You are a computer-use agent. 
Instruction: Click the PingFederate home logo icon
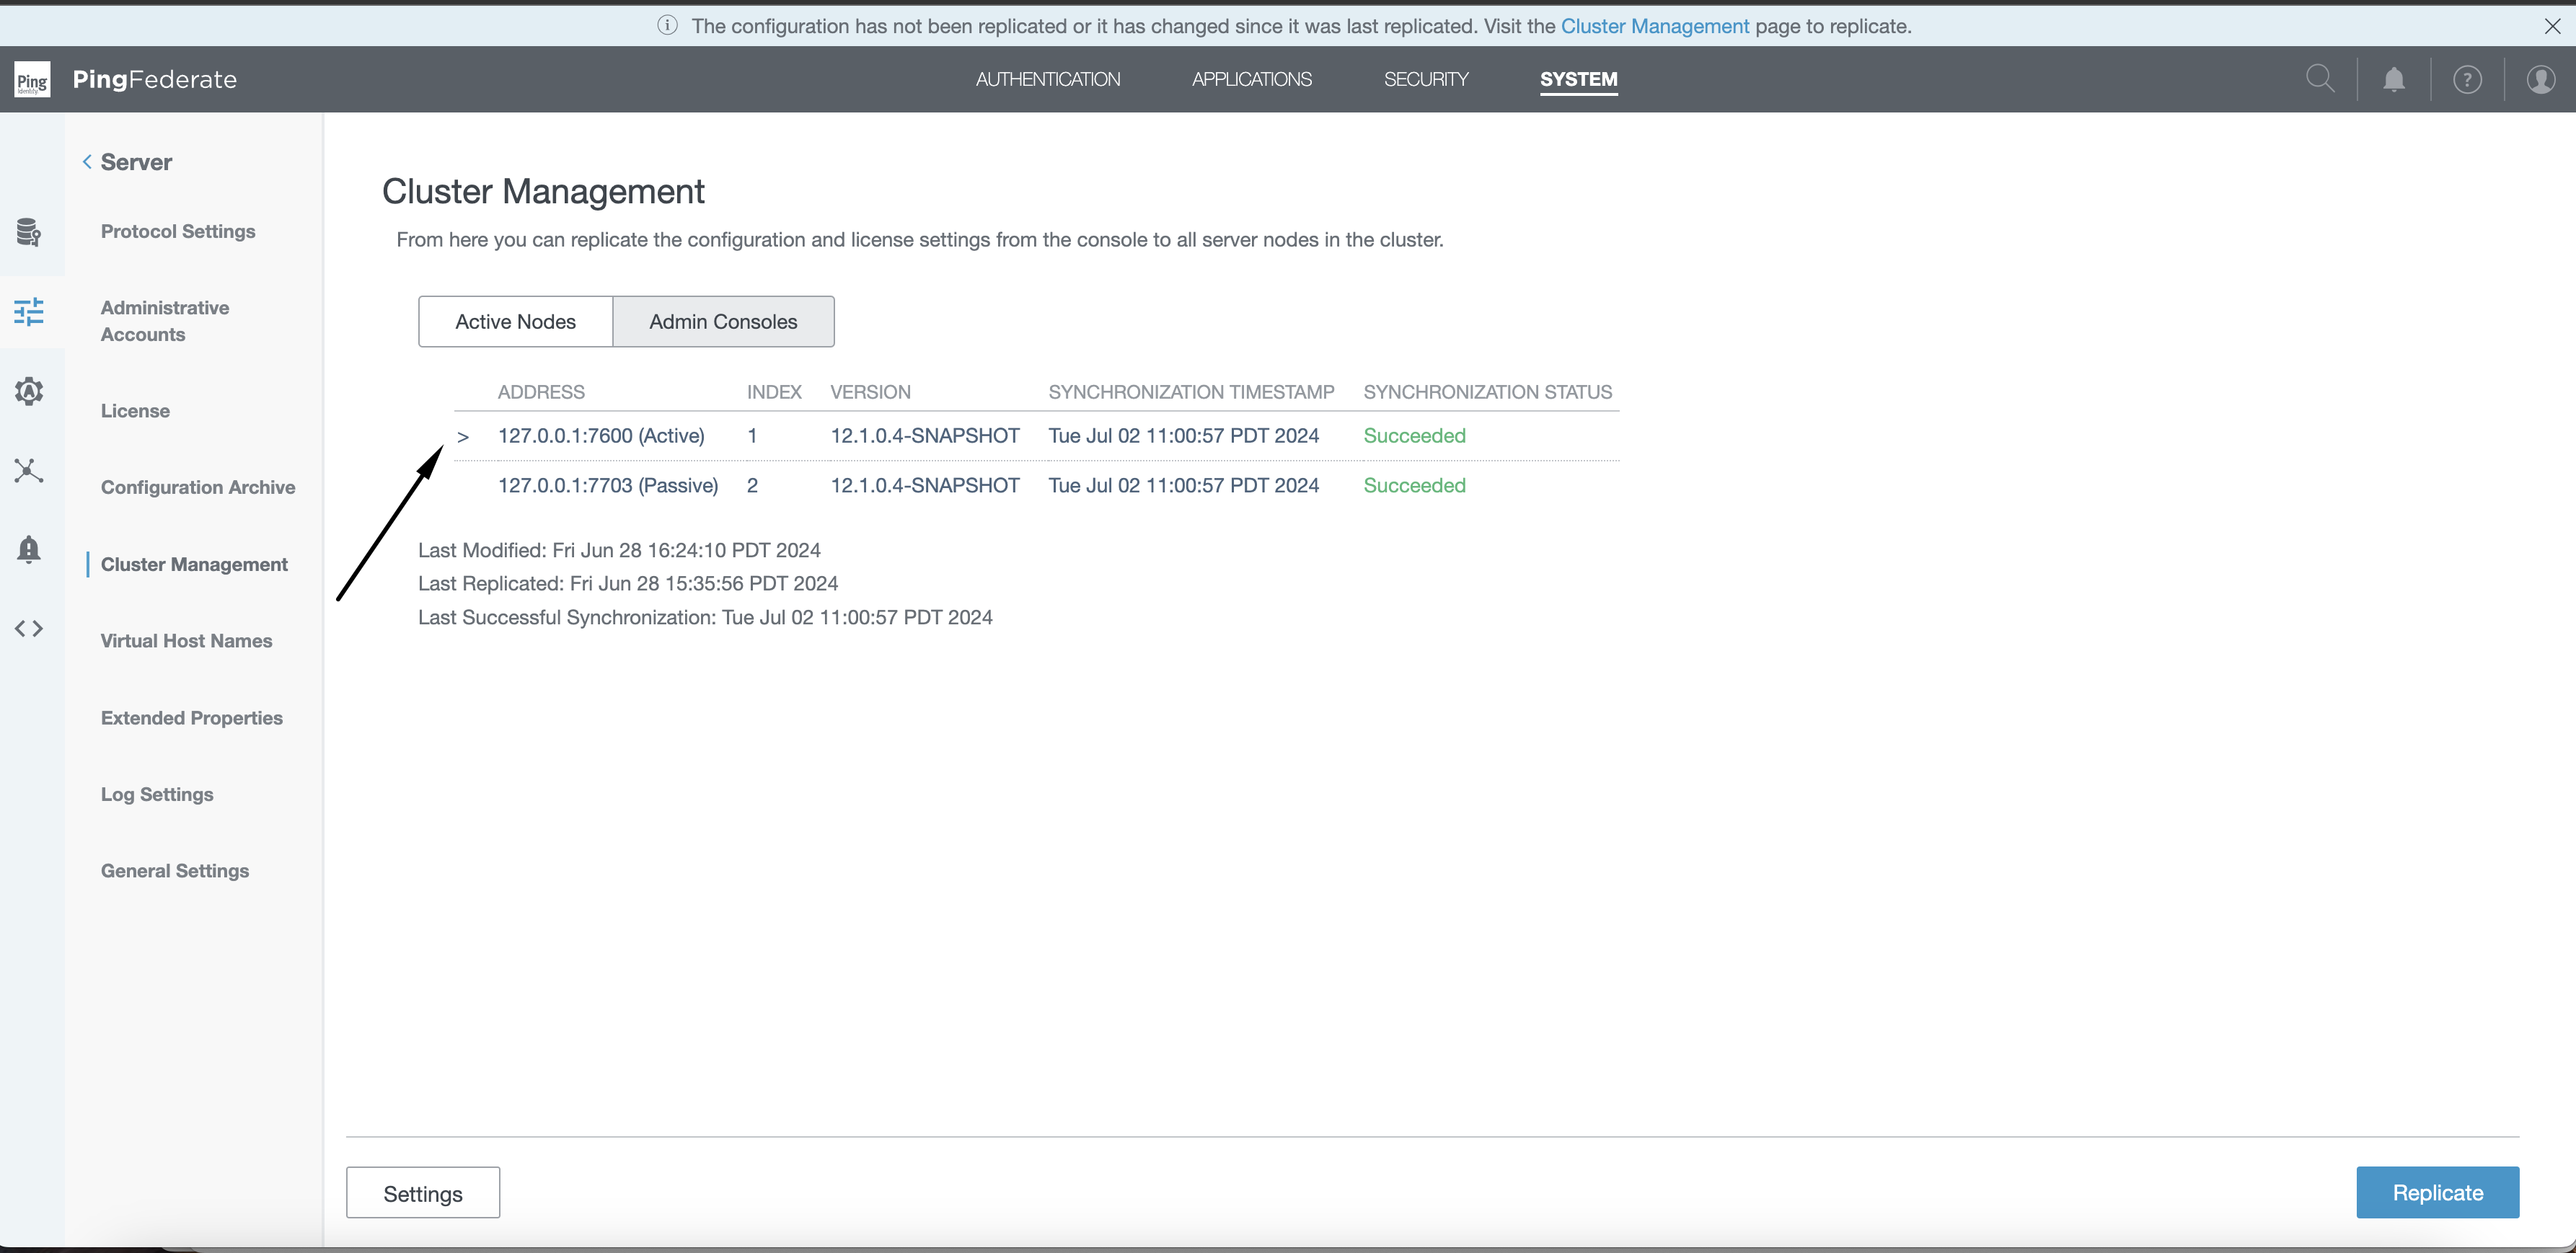[31, 79]
